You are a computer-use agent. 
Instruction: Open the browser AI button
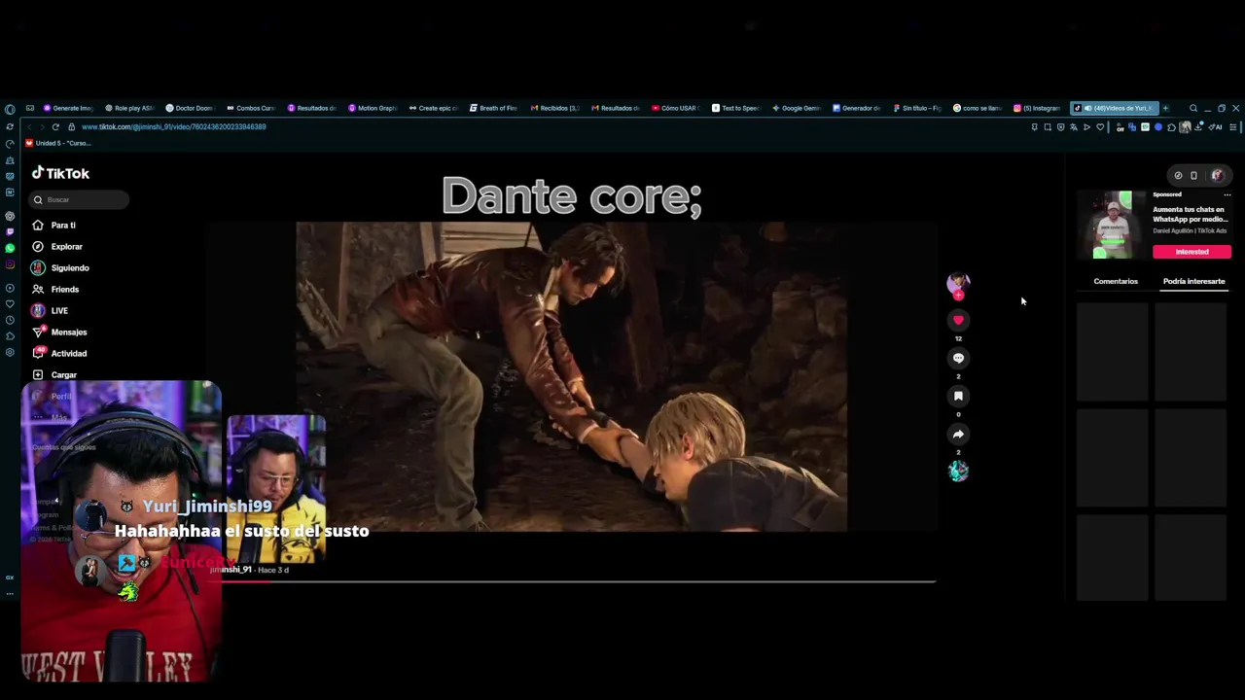pos(1215,127)
